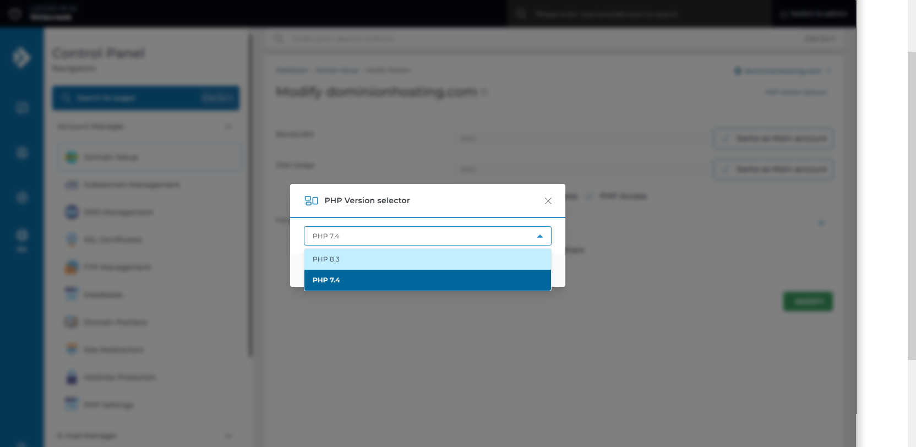This screenshot has width=916, height=447.
Task: Click the DNS Management icon in sidebar
Action: 72,212
